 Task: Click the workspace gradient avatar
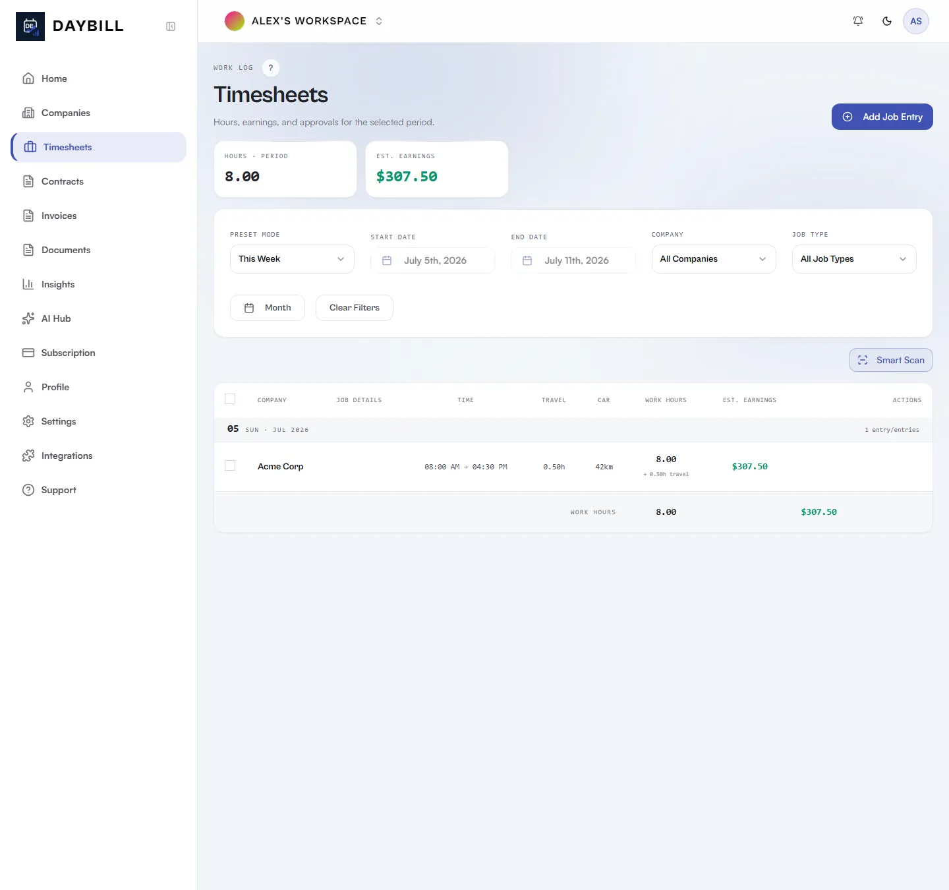pos(235,21)
